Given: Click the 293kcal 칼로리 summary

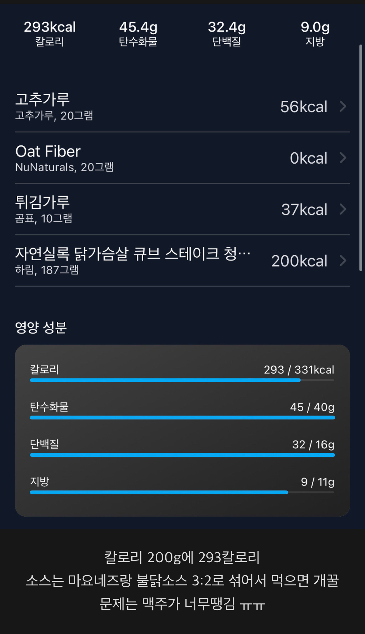Looking at the screenshot, I should point(50,33).
